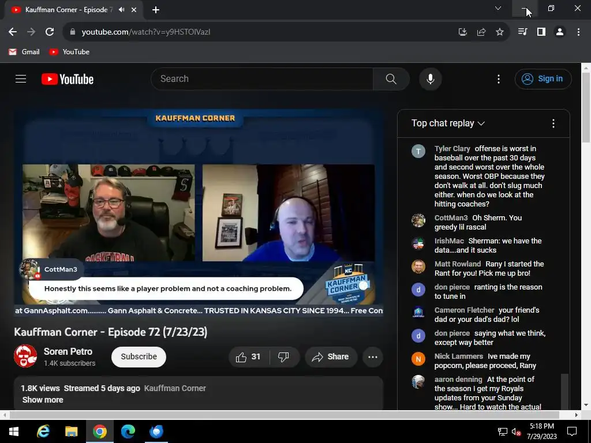The width and height of the screenshot is (591, 443).
Task: Click the taskbar clock showing 5:18 PM
Action: point(541,431)
